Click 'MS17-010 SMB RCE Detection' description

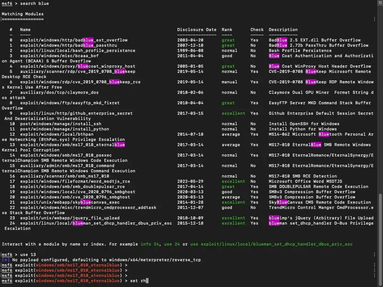click(303, 176)
